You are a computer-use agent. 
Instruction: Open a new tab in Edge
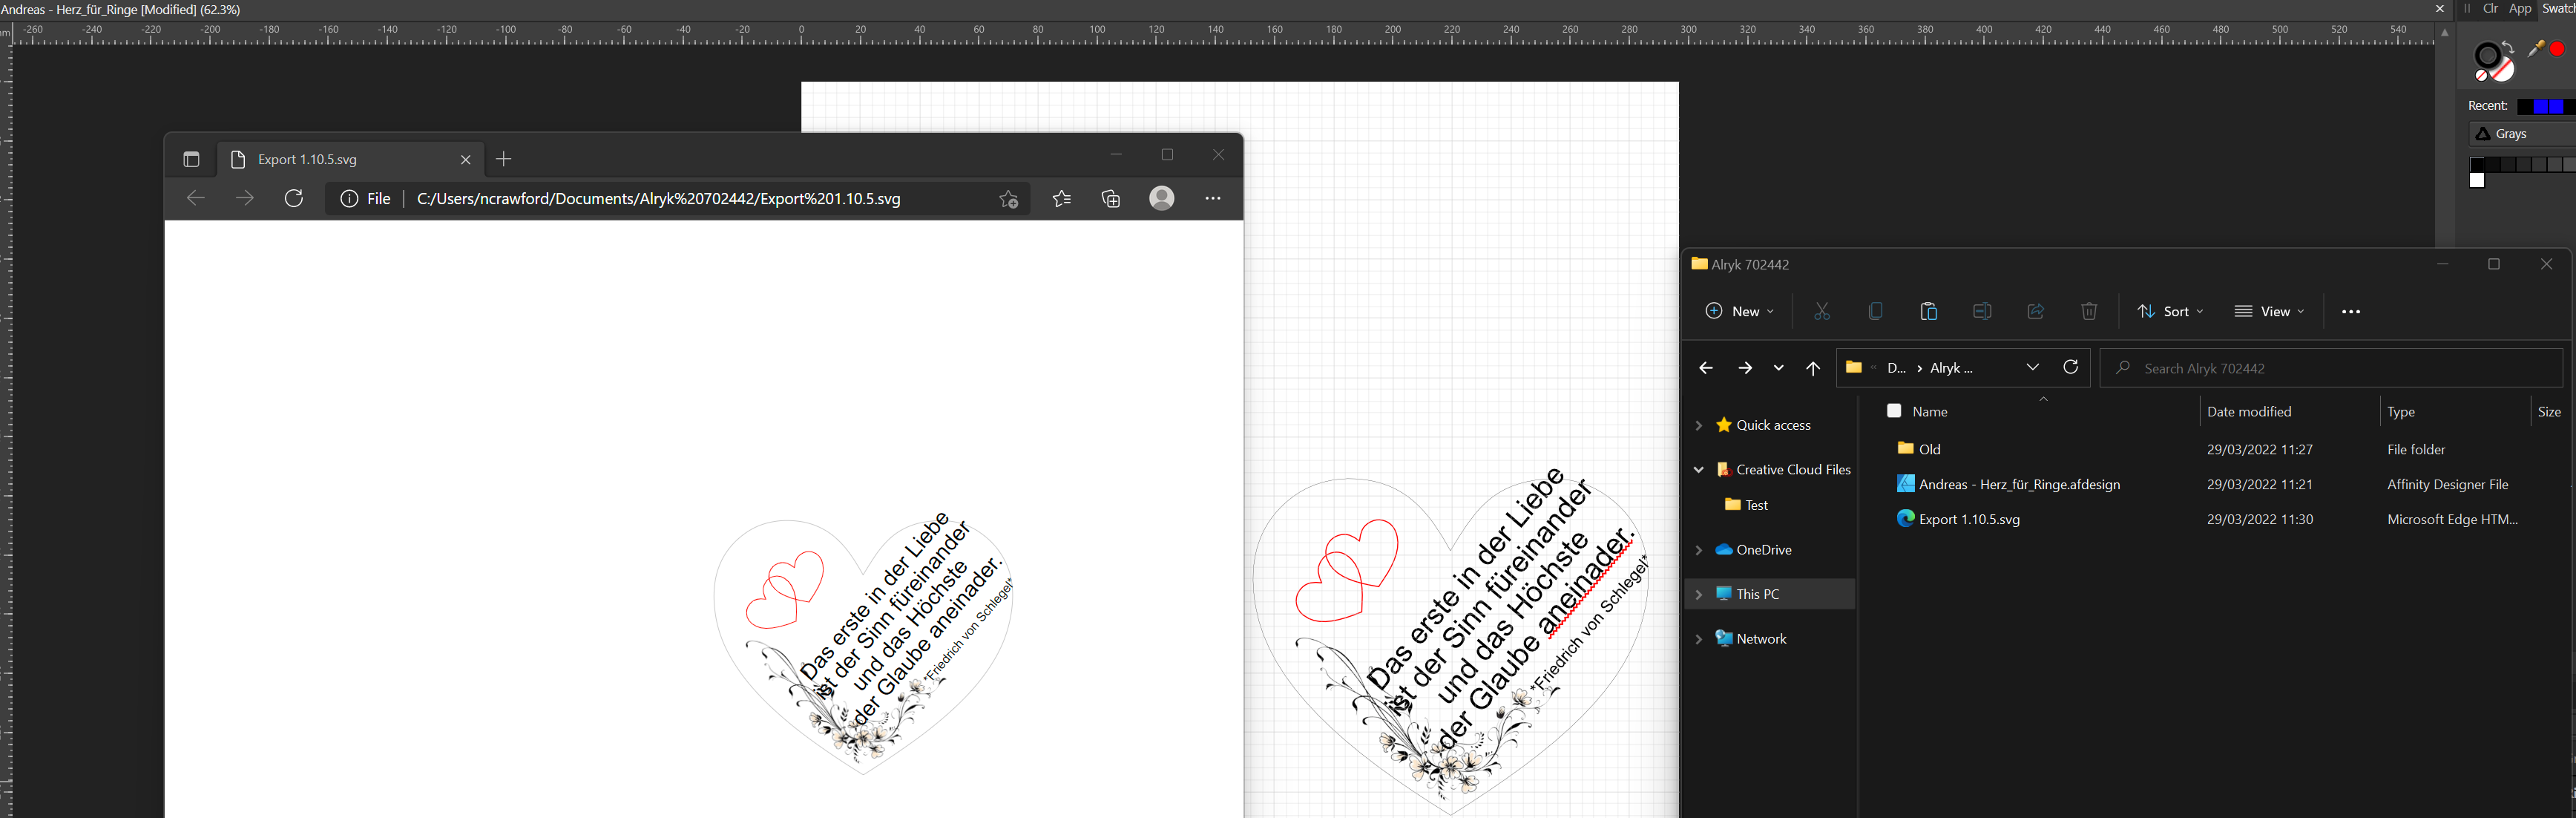pos(504,159)
